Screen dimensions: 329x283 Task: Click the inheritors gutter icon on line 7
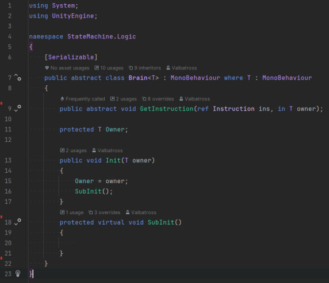(18, 77)
